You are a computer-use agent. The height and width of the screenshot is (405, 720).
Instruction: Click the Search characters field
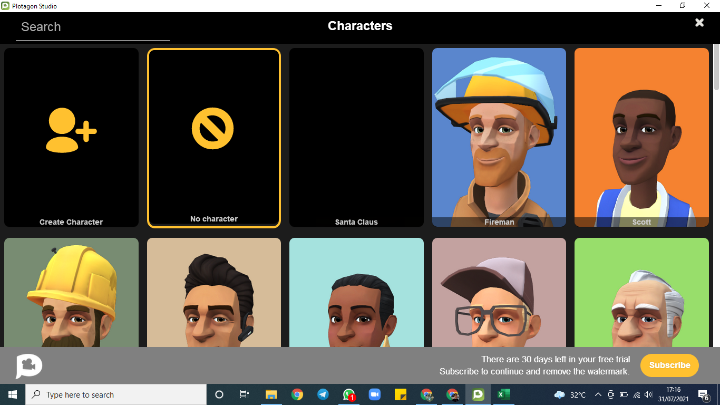tap(93, 27)
